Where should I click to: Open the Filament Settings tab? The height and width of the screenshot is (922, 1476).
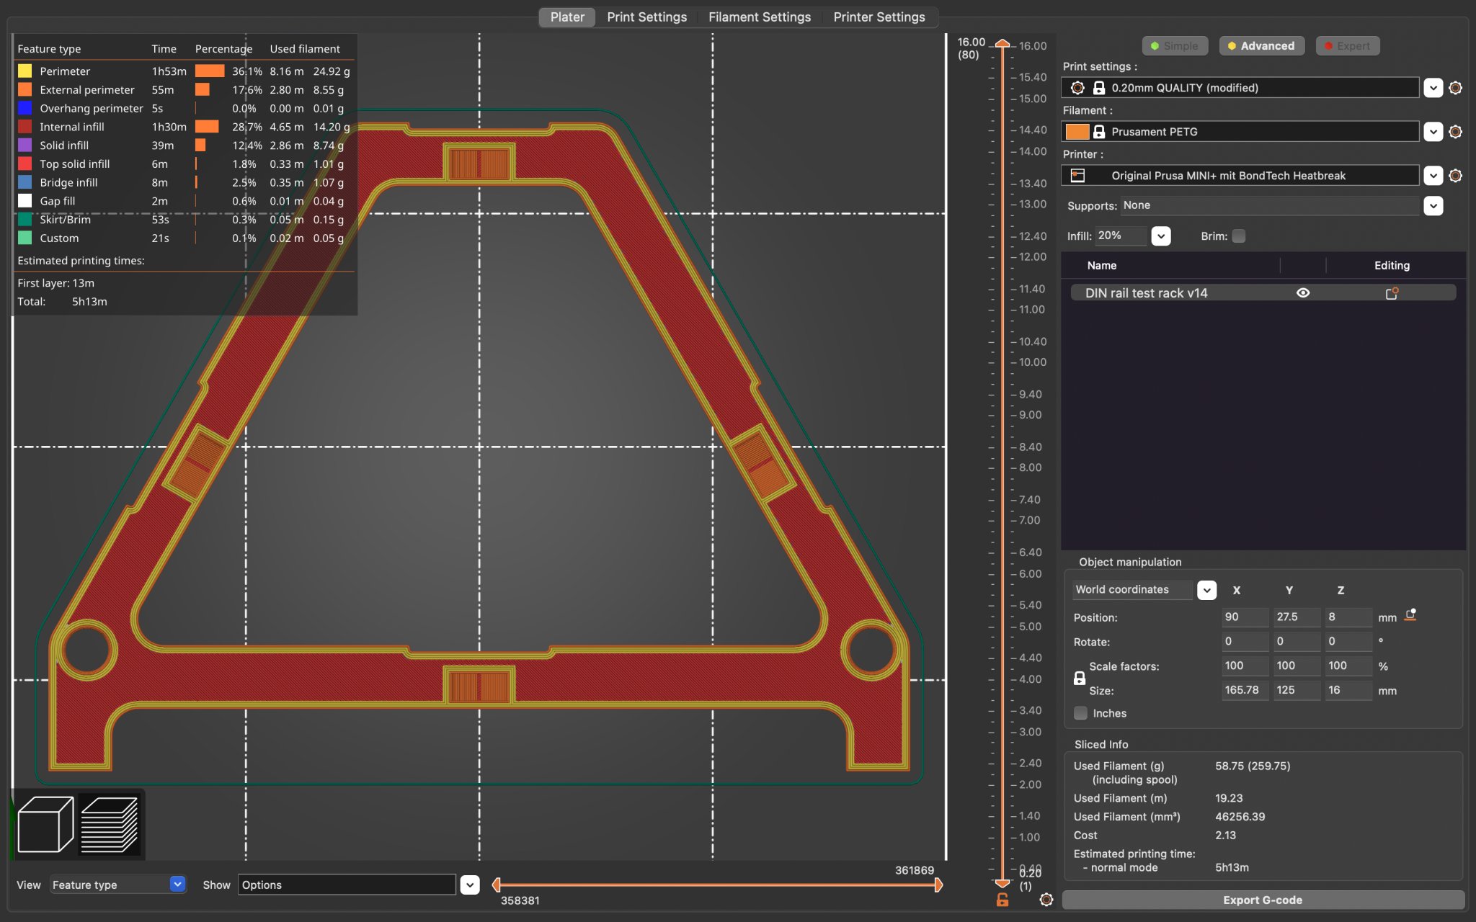click(x=759, y=17)
